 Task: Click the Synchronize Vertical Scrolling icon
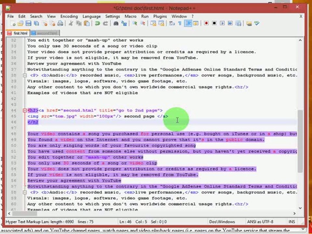[153, 23]
